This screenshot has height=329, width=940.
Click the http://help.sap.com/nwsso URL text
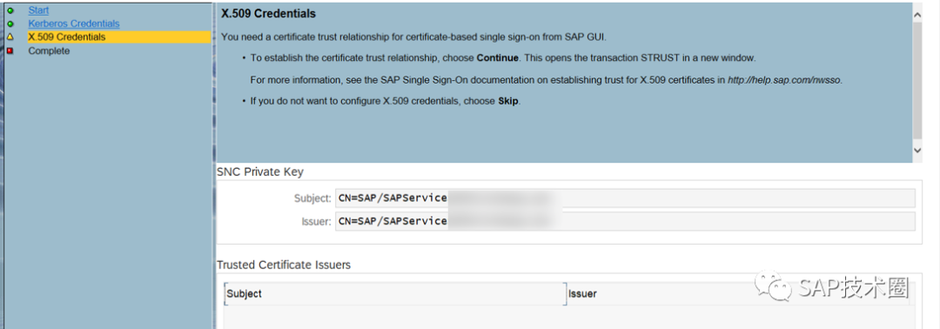[x=785, y=80]
